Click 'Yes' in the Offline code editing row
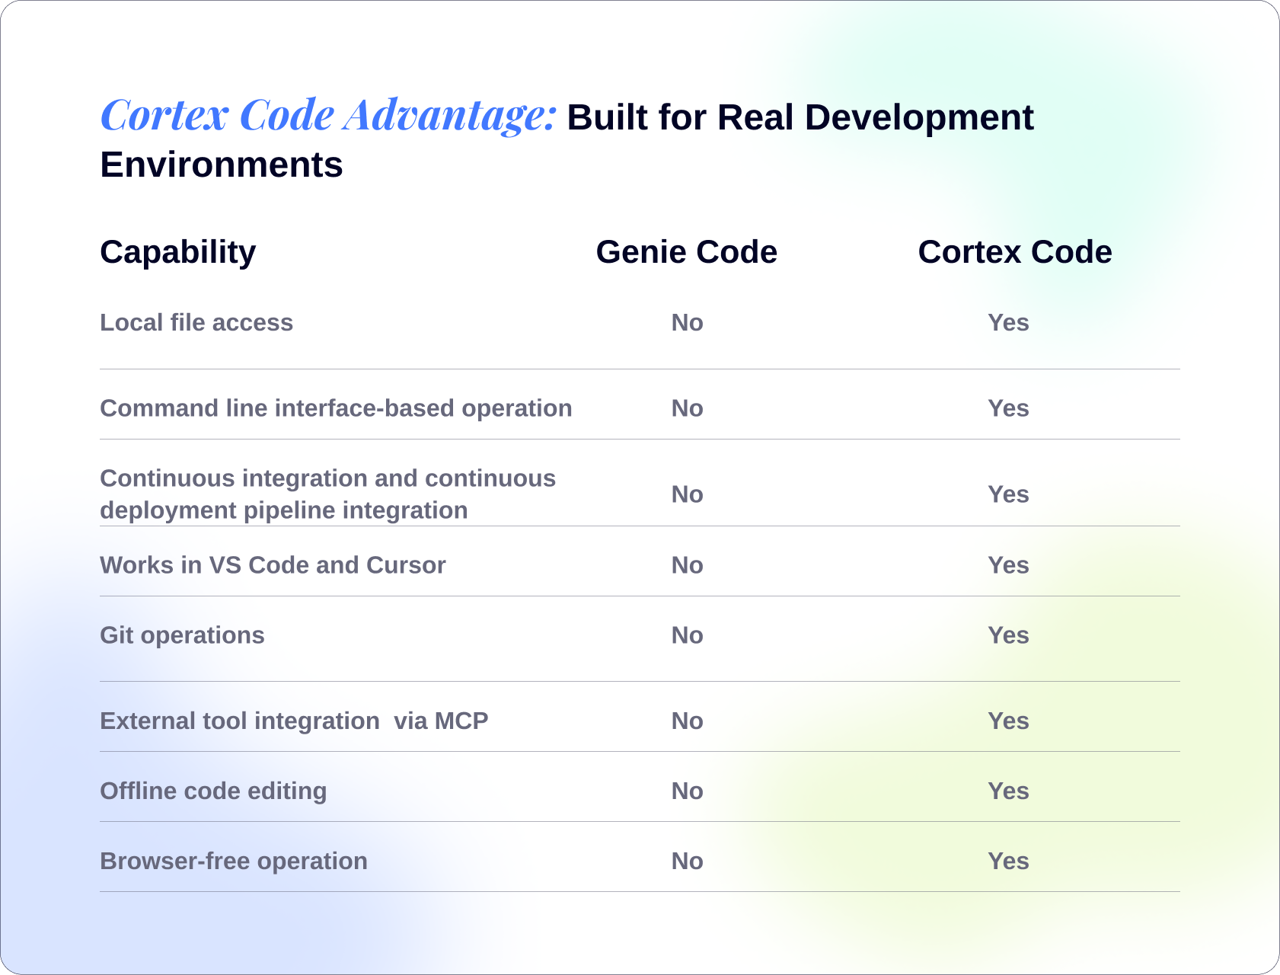 (1008, 791)
